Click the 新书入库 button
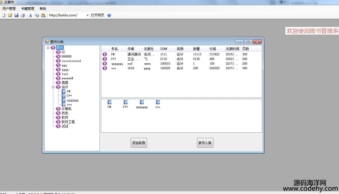339x194 pixels. coord(205,143)
